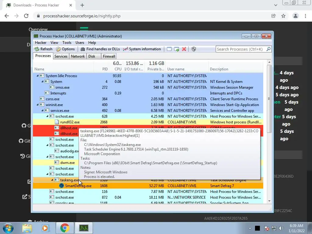Click Chrome taskbar icon
This screenshot has height=234, width=312.
tap(65, 228)
